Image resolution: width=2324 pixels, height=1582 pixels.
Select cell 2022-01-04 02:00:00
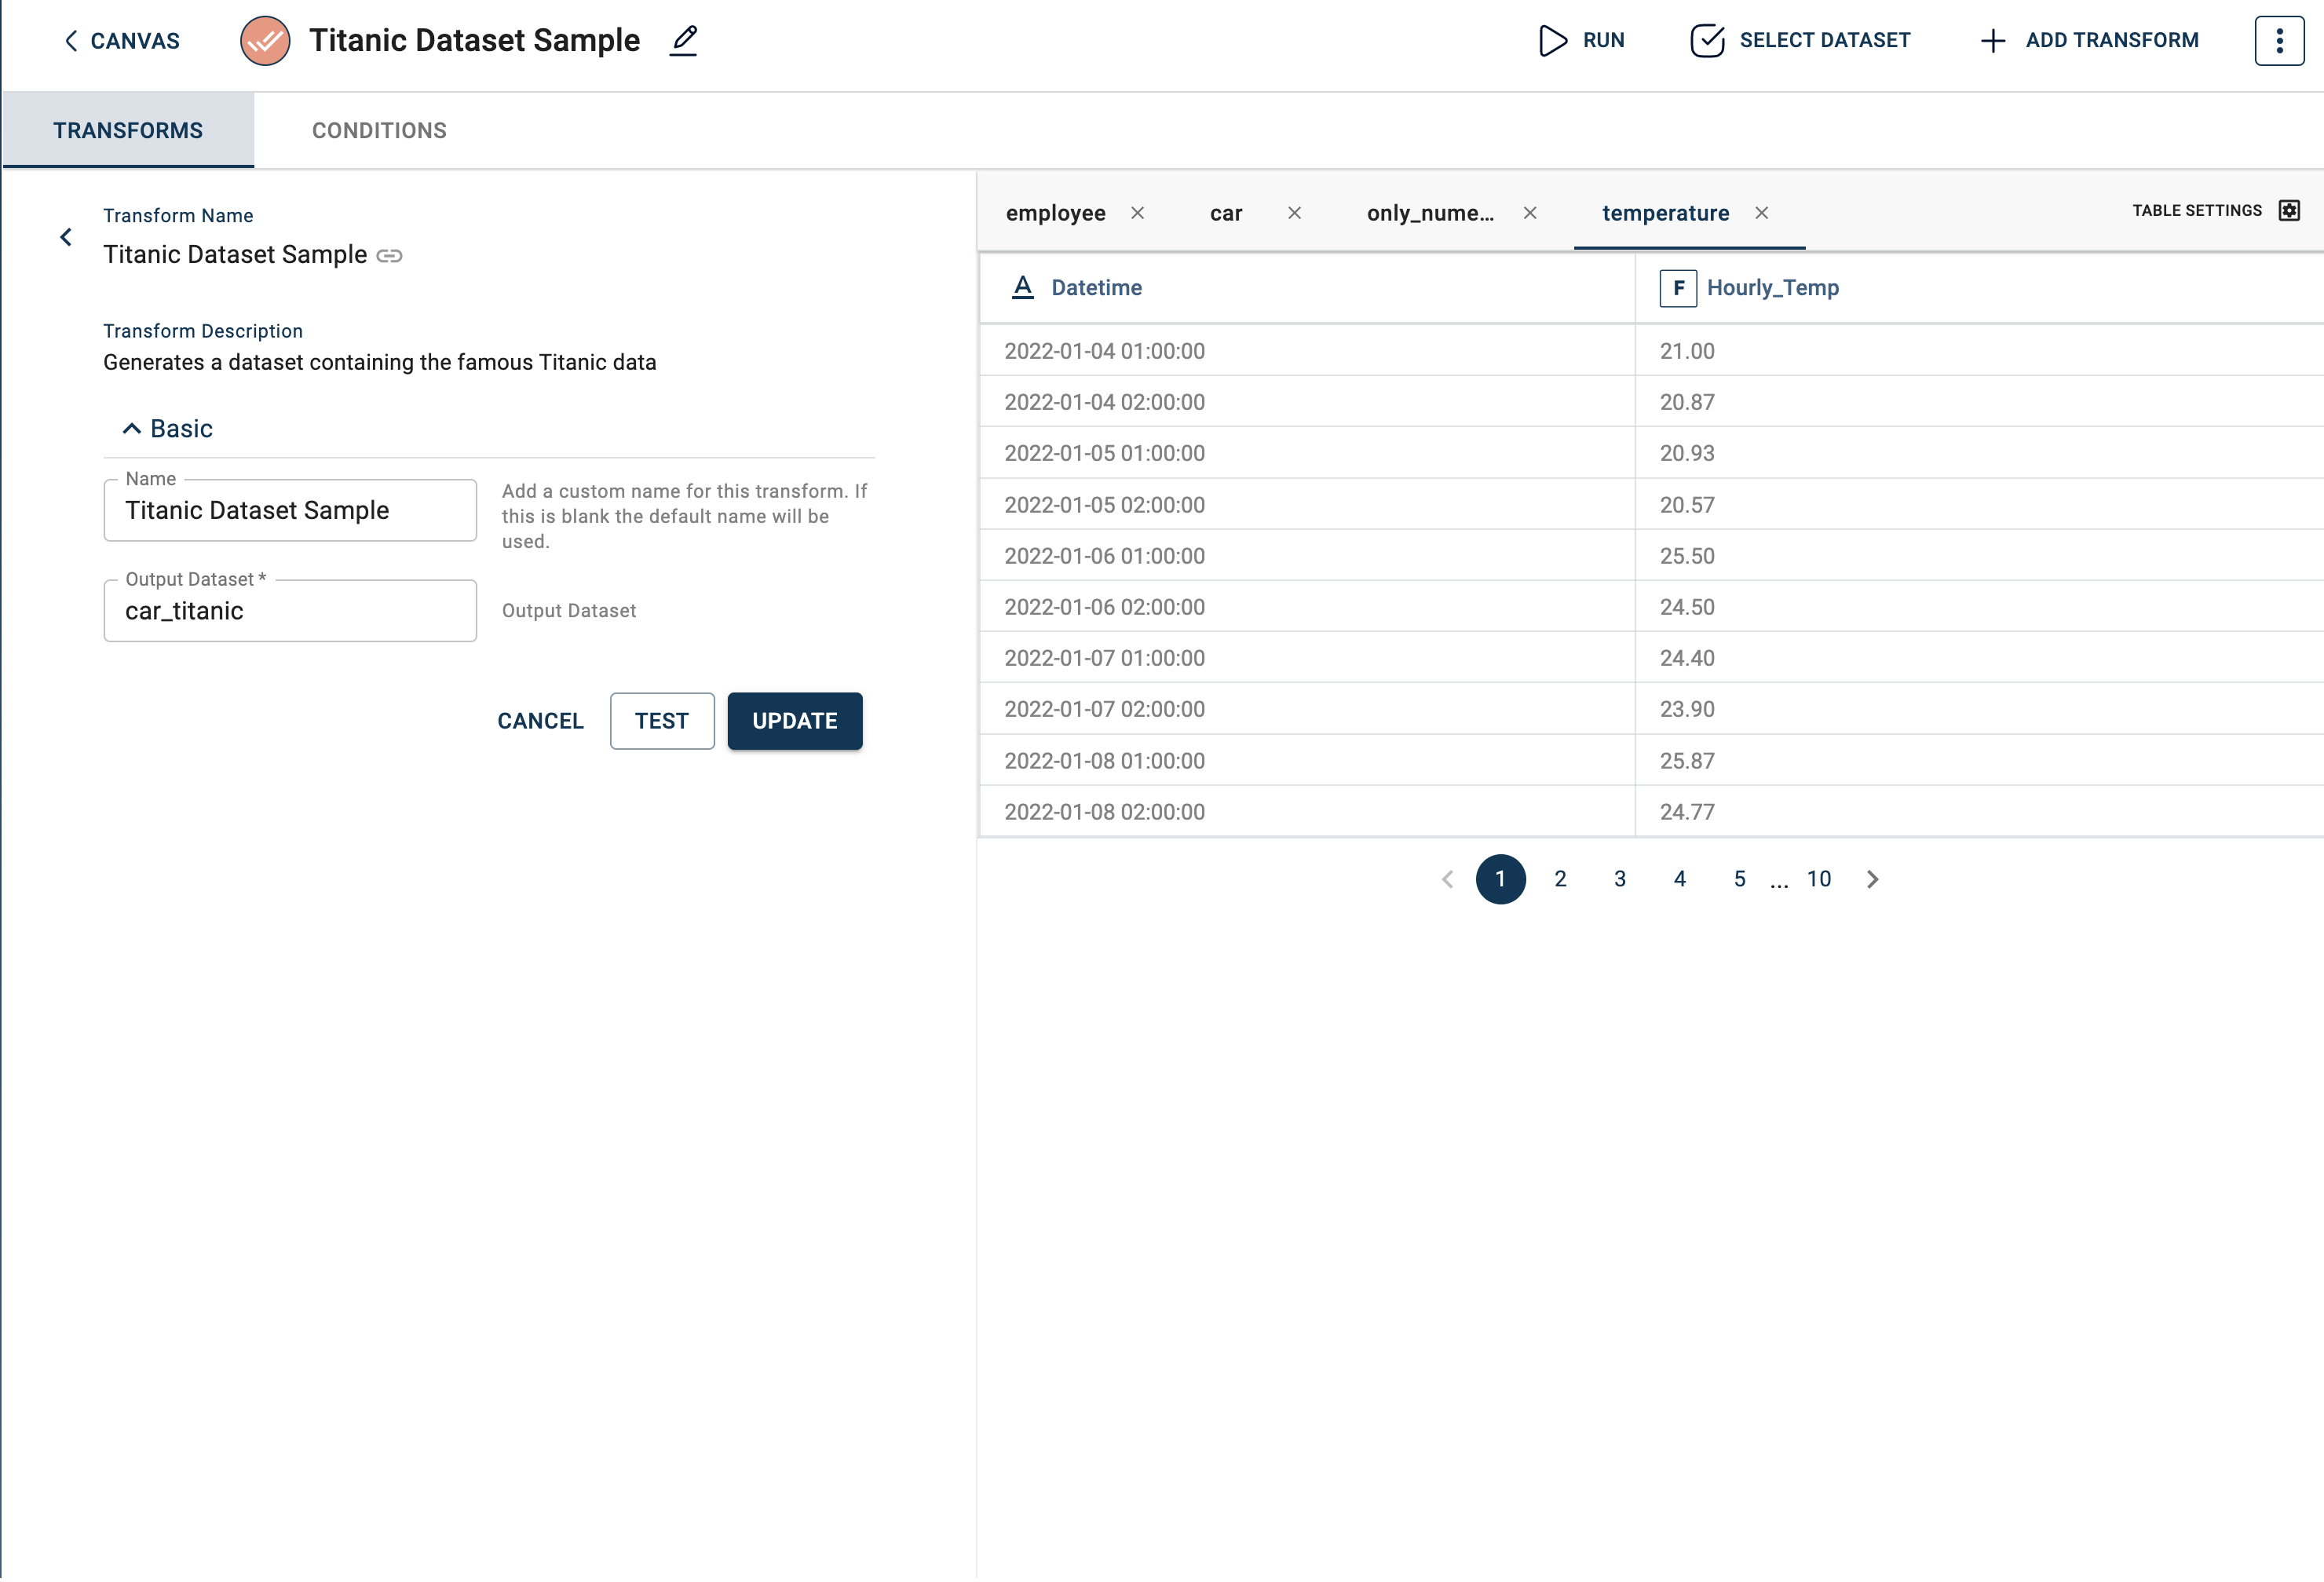click(x=1307, y=402)
